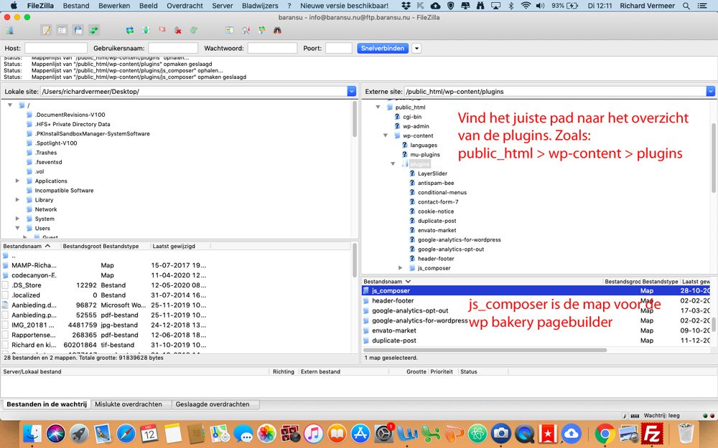This screenshot has width=718, height=448.
Task: Open the Snelverbinden history dropdown arrow
Action: click(416, 48)
